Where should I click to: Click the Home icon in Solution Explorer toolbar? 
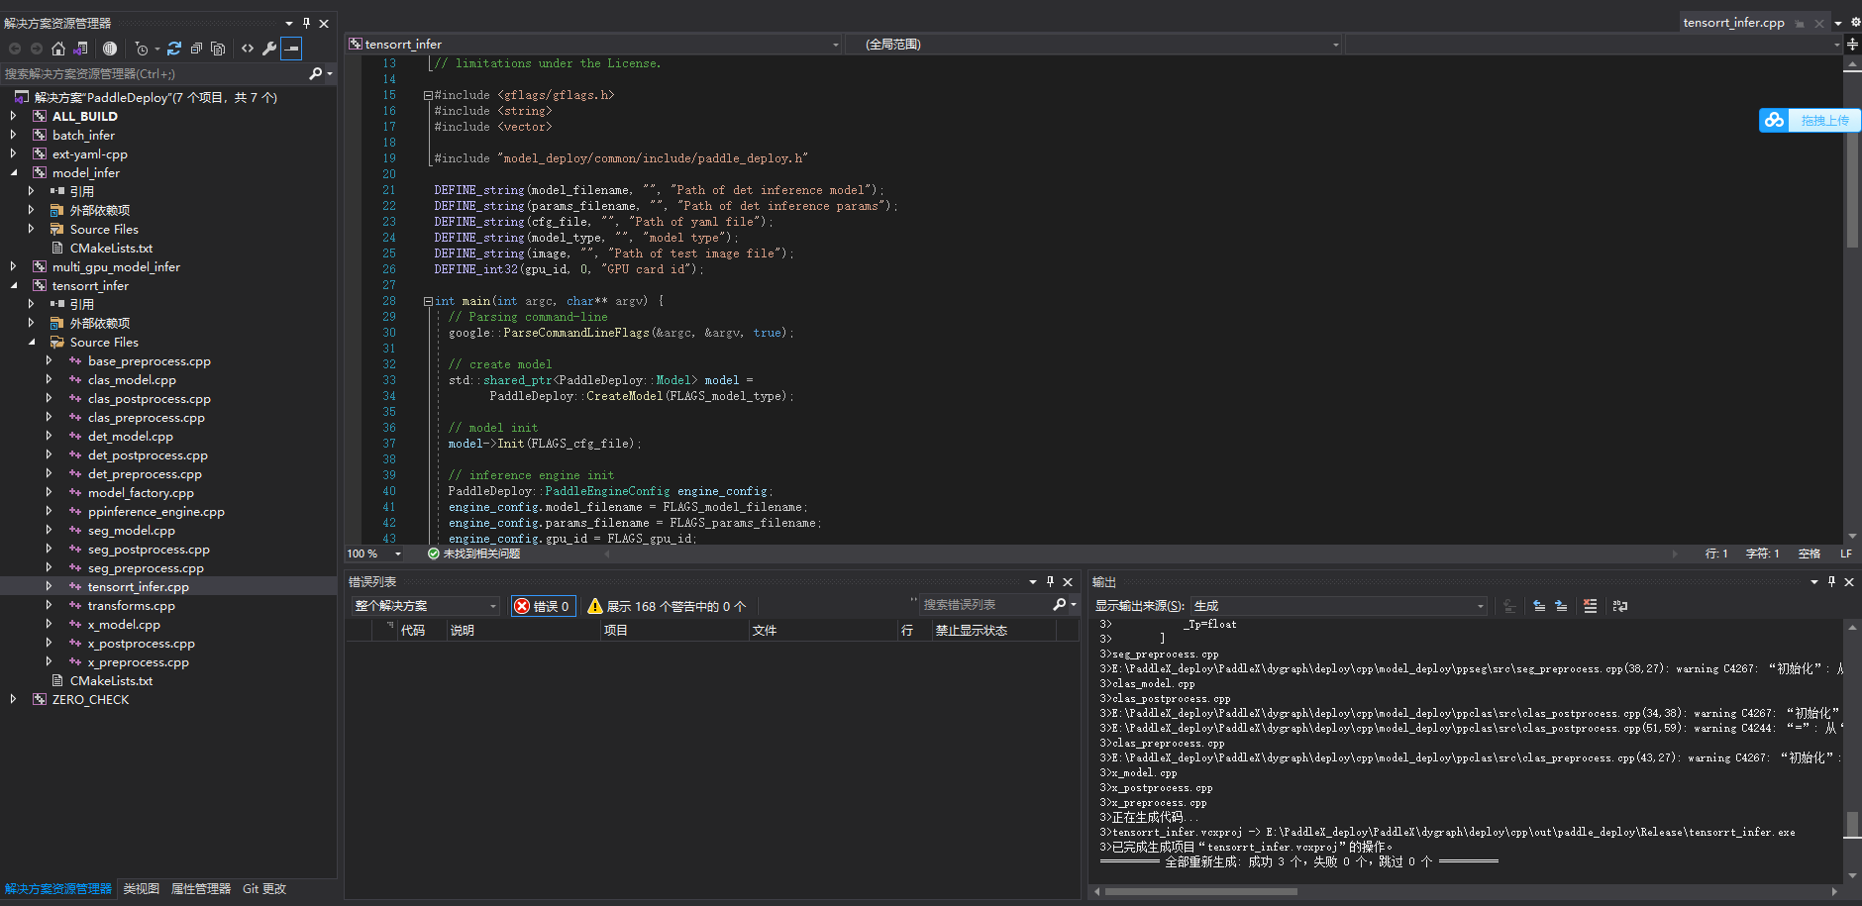[x=58, y=49]
